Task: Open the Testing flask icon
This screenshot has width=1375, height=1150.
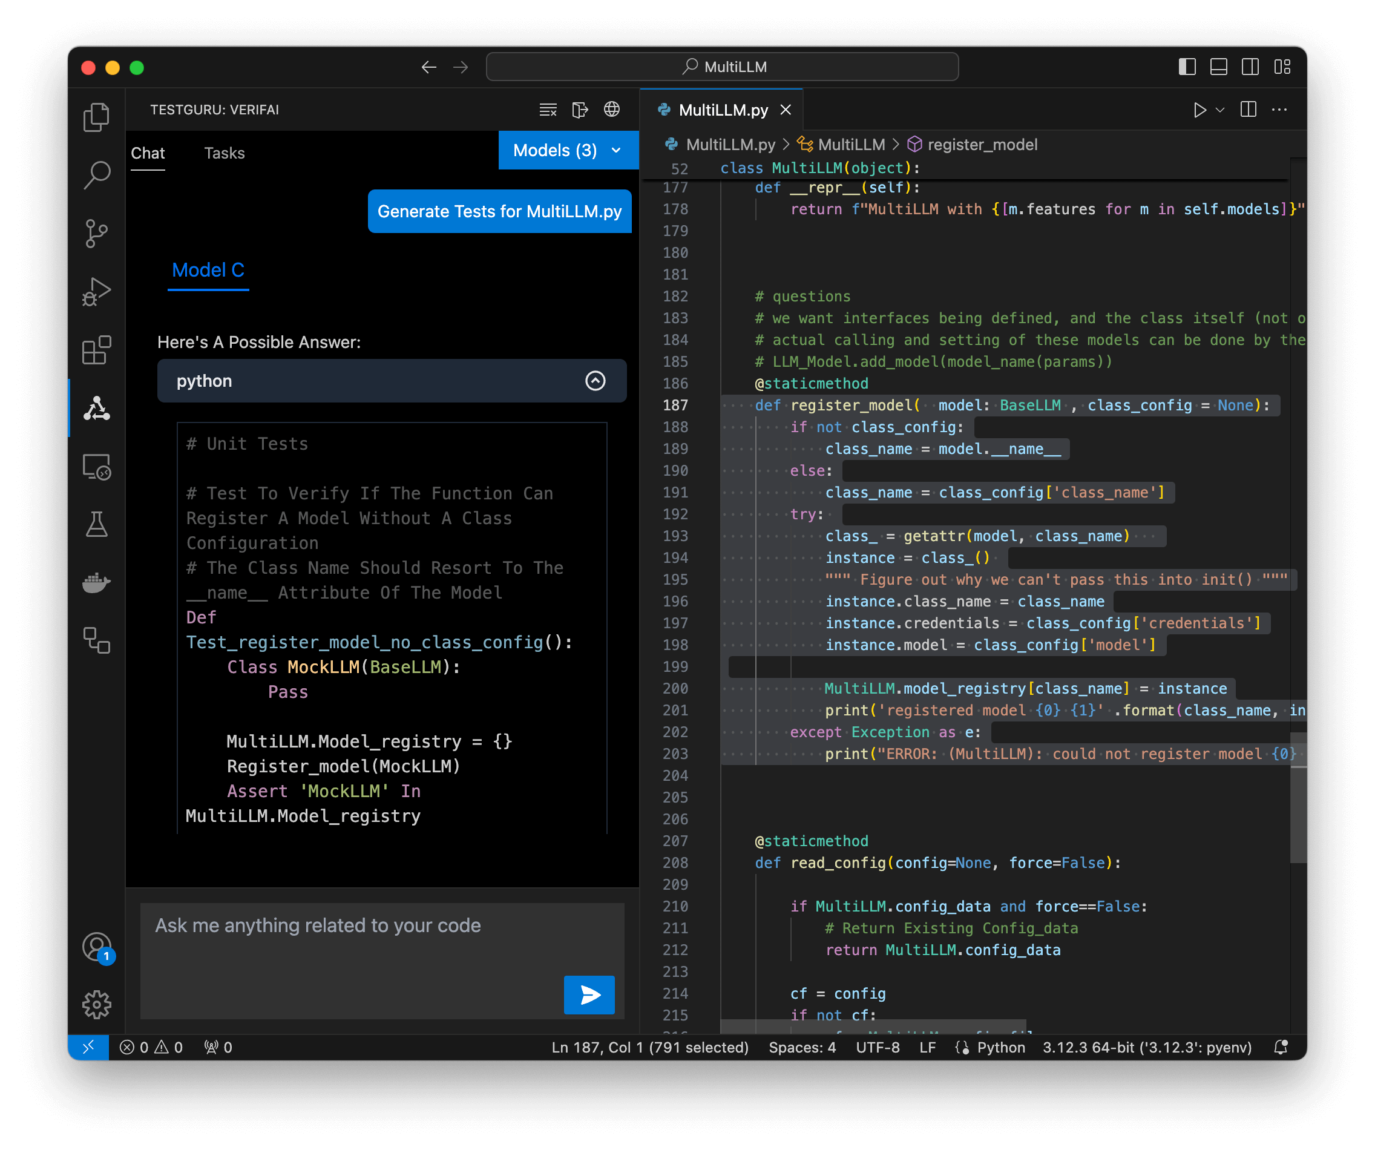Action: pyautogui.click(x=96, y=524)
